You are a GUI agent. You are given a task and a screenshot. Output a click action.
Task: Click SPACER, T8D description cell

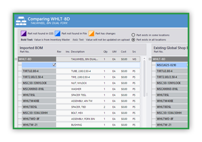click(x=79, y=107)
